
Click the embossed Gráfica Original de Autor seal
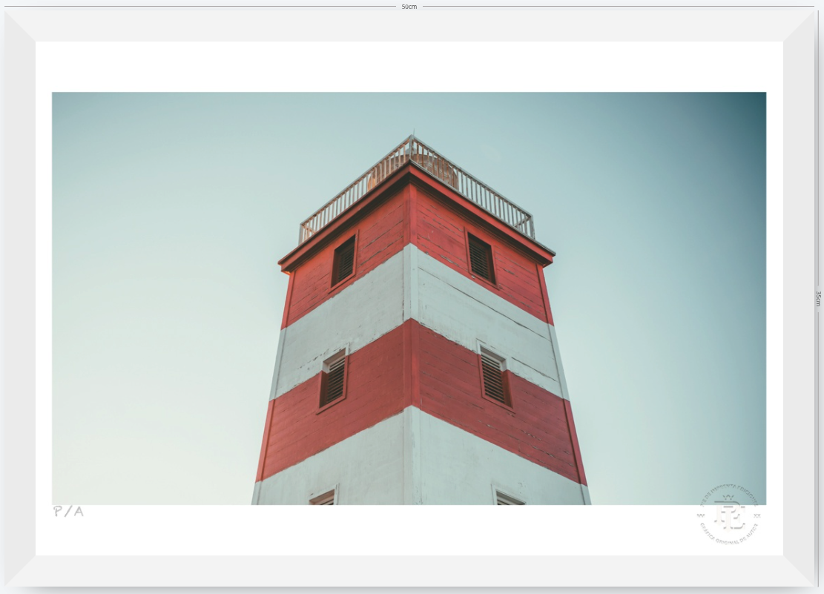tap(729, 515)
